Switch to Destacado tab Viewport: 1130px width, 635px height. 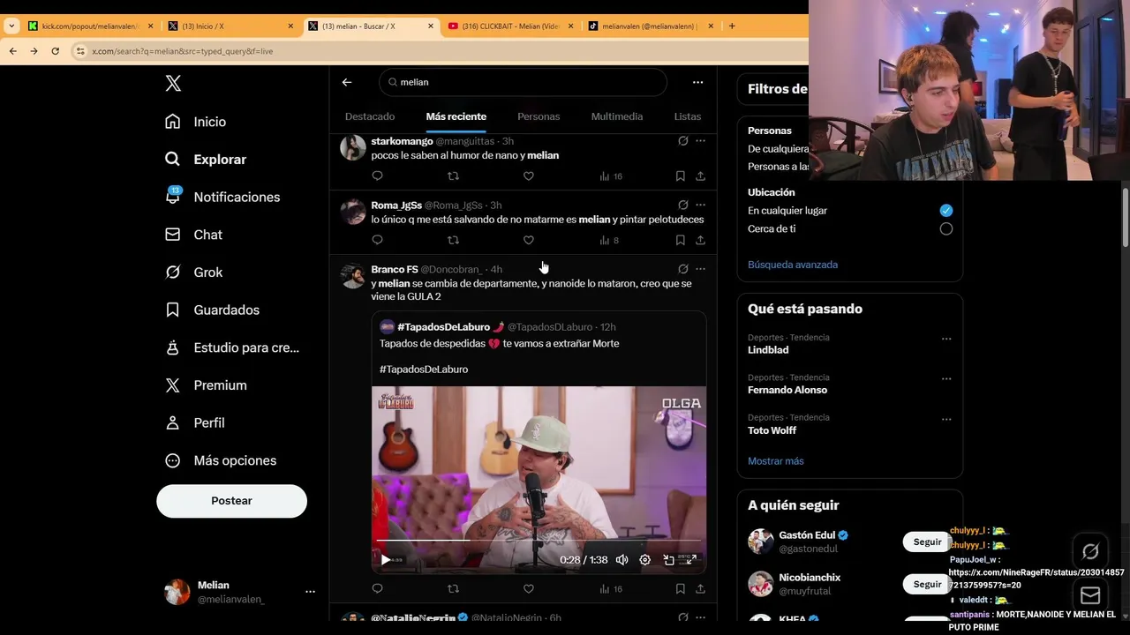point(370,116)
